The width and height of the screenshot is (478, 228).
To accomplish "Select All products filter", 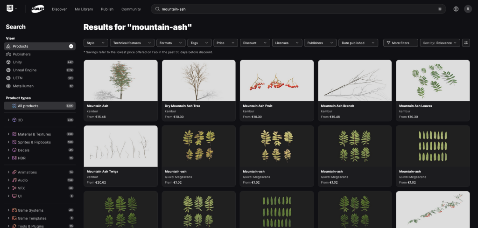I will 40,106.
